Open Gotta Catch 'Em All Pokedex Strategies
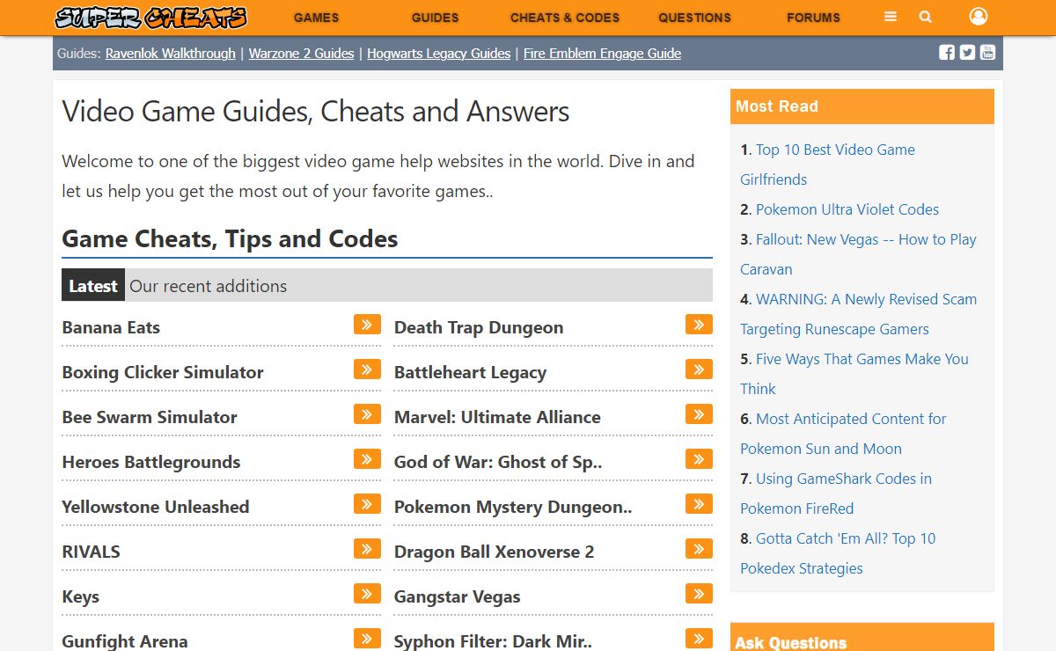This screenshot has height=651, width=1056. 838,553
